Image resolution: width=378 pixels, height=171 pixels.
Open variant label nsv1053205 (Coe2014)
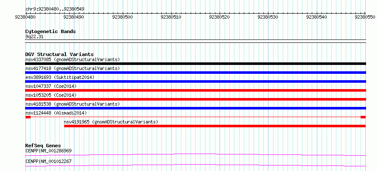pos(51,95)
